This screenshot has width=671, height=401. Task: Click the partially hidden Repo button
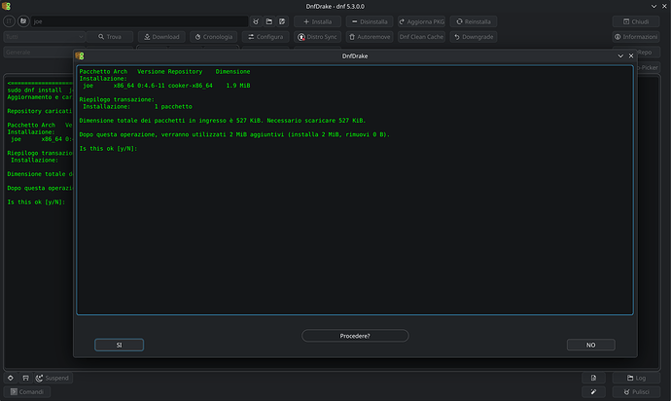[x=648, y=53]
